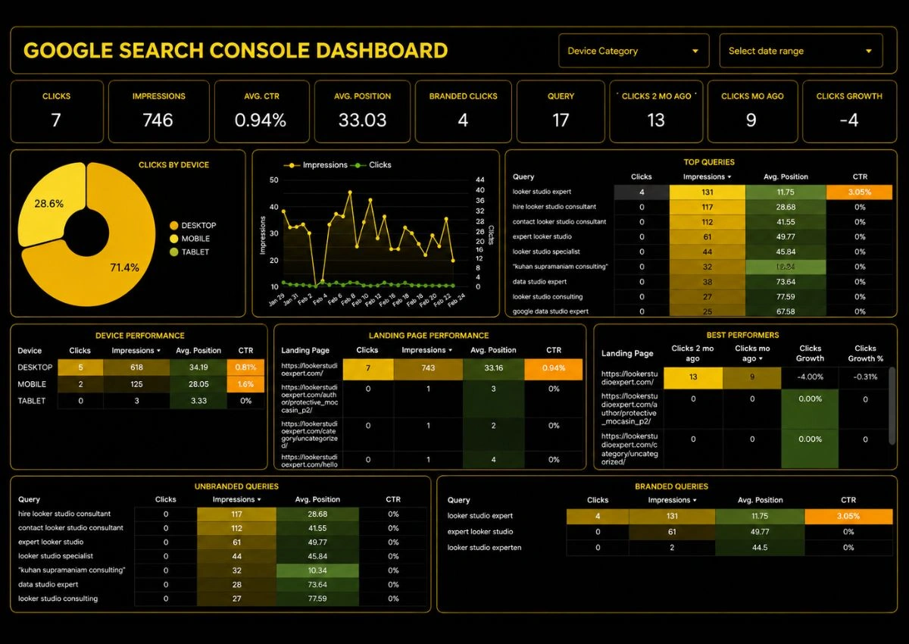Open the category/uncategorized link in Landing Page Performance
This screenshot has height=644, width=909.
[x=309, y=434]
